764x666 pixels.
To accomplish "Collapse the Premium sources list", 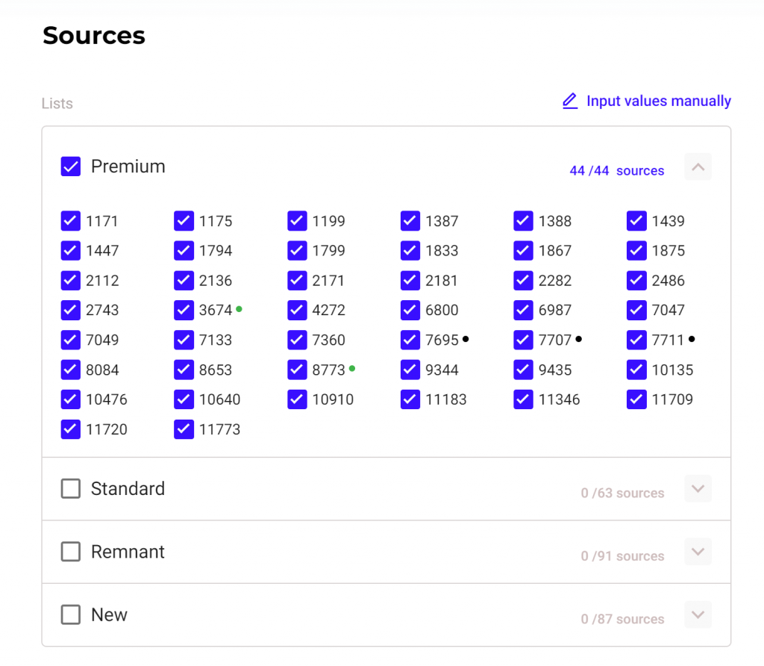I will tap(698, 166).
